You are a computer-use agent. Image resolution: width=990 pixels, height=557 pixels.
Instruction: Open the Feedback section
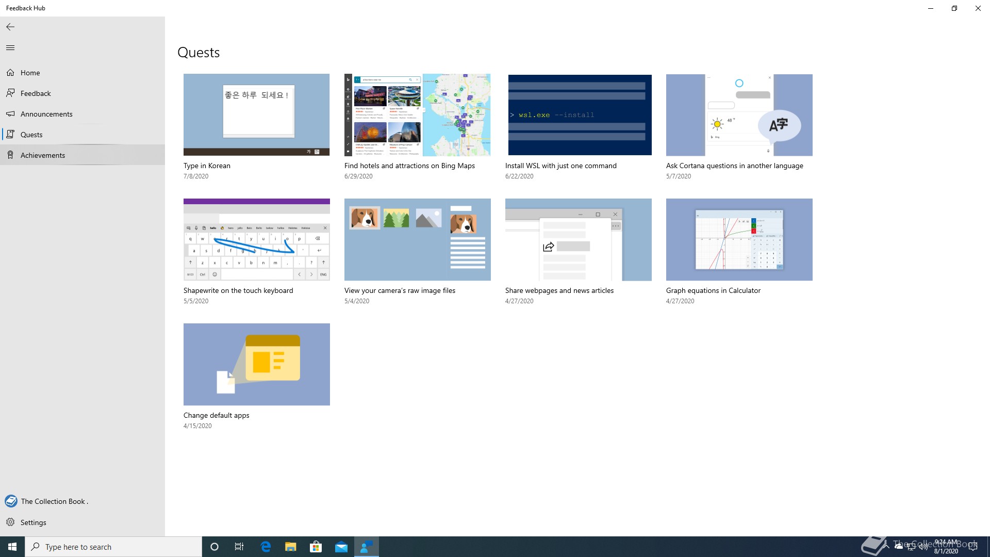tap(82, 93)
